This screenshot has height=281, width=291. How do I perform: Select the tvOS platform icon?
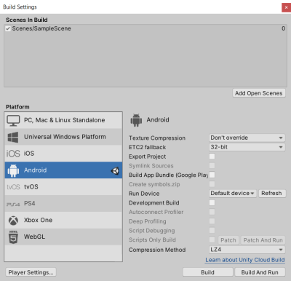(x=13, y=187)
